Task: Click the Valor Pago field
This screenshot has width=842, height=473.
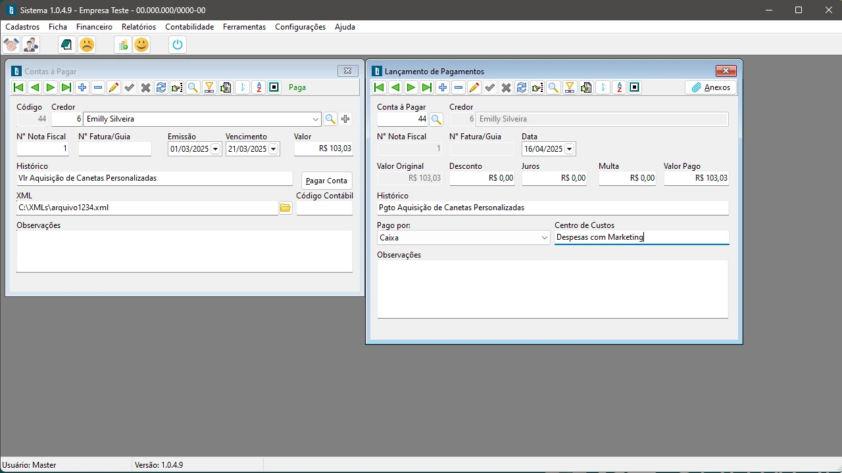Action: pyautogui.click(x=697, y=178)
